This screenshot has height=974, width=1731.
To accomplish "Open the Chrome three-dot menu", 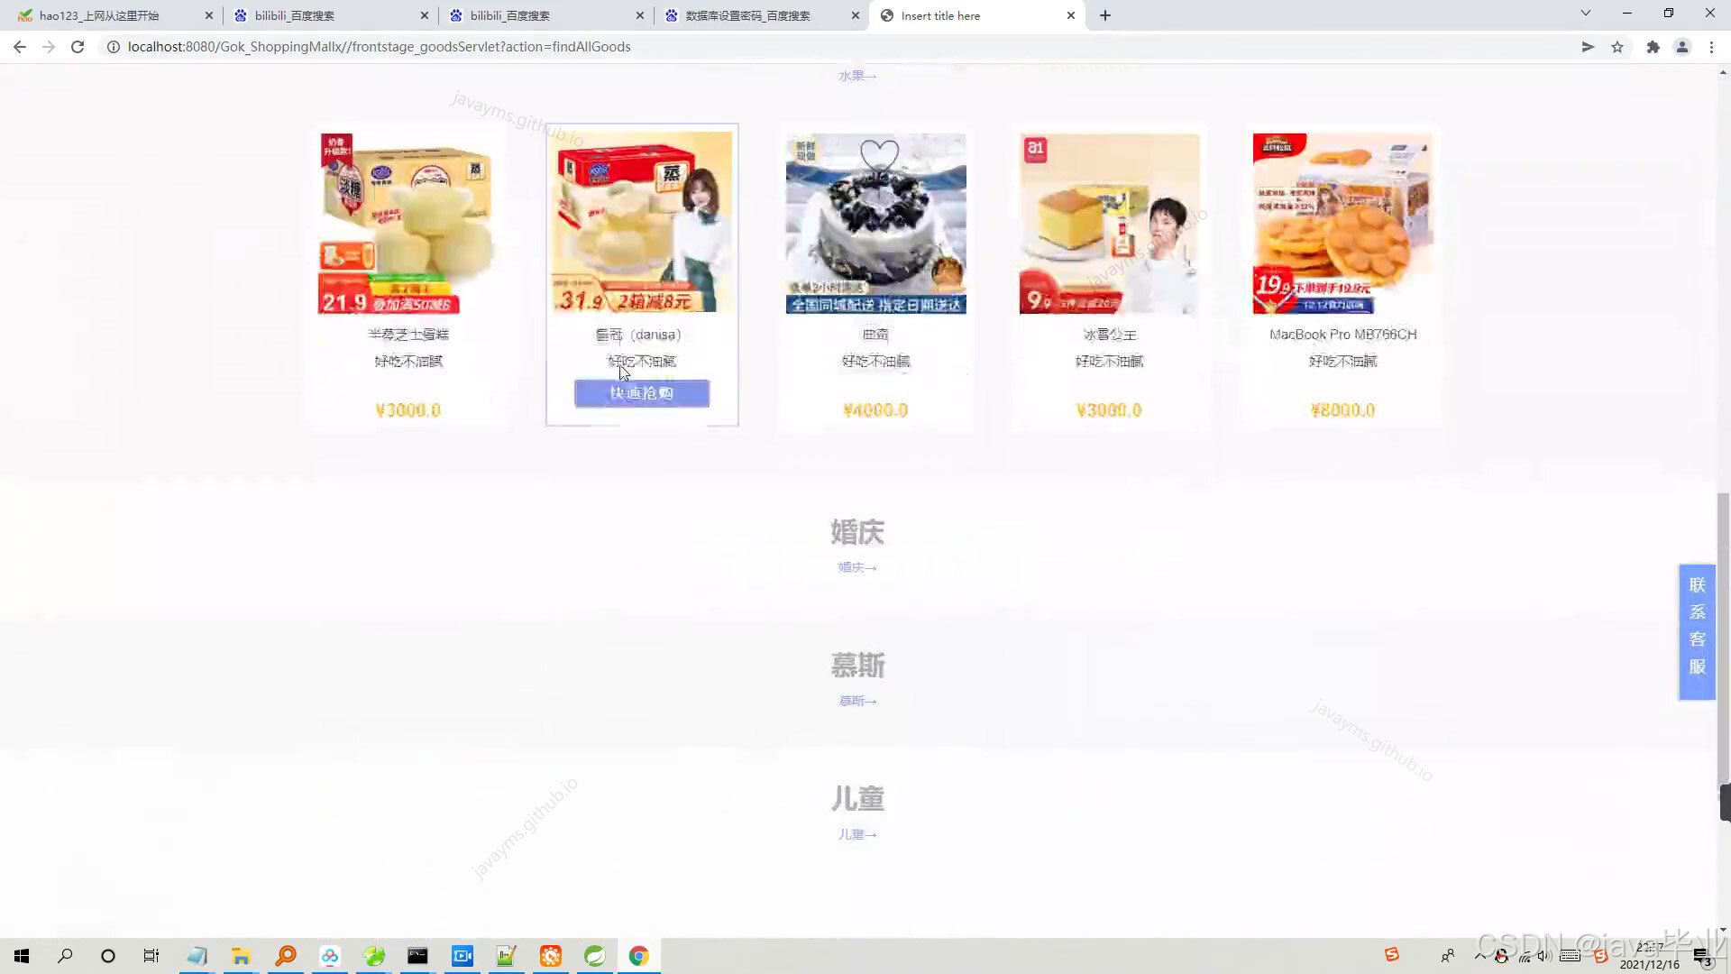I will (x=1711, y=47).
